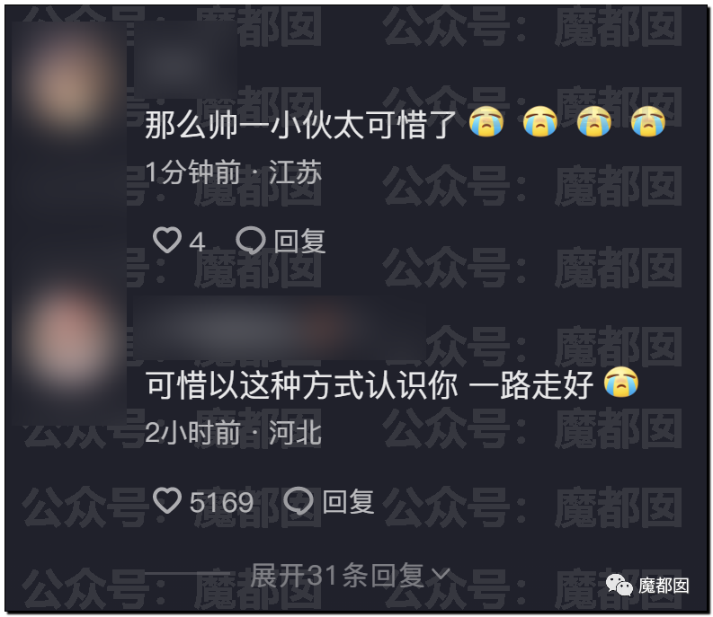Click first crying emoji in top comment

coord(486,122)
